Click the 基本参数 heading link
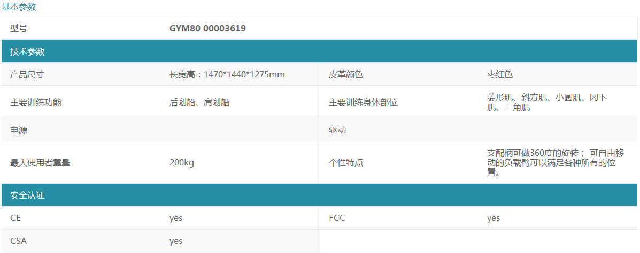 pyautogui.click(x=19, y=7)
